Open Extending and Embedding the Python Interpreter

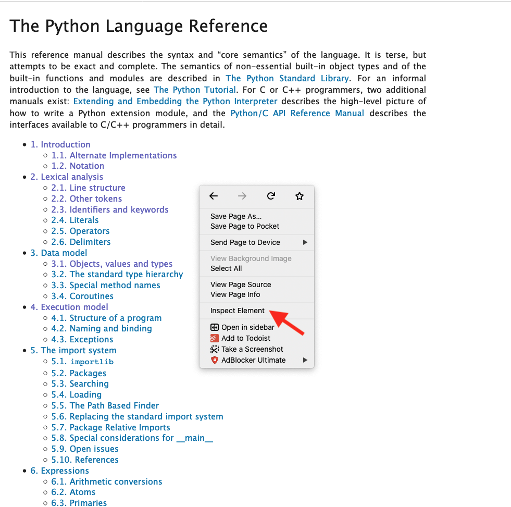tap(176, 102)
